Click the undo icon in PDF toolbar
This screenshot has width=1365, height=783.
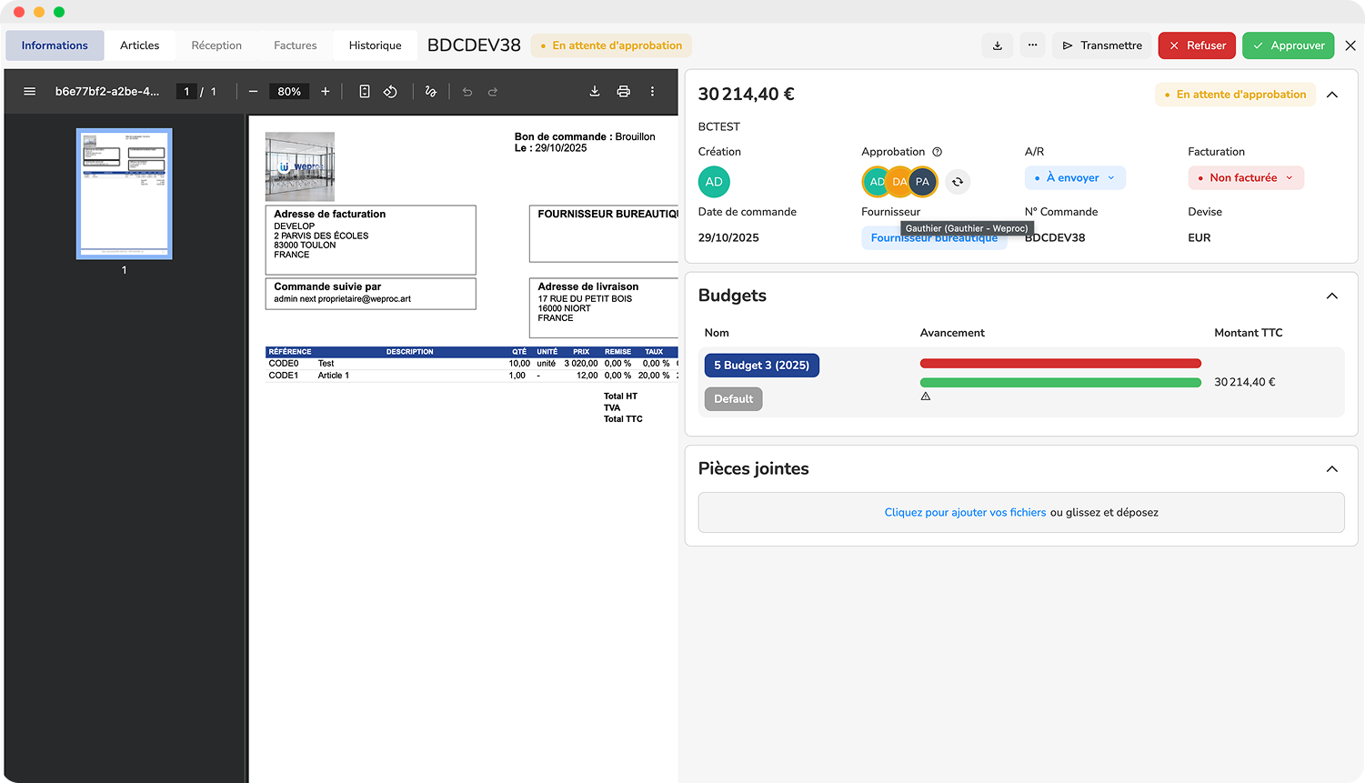click(x=467, y=91)
